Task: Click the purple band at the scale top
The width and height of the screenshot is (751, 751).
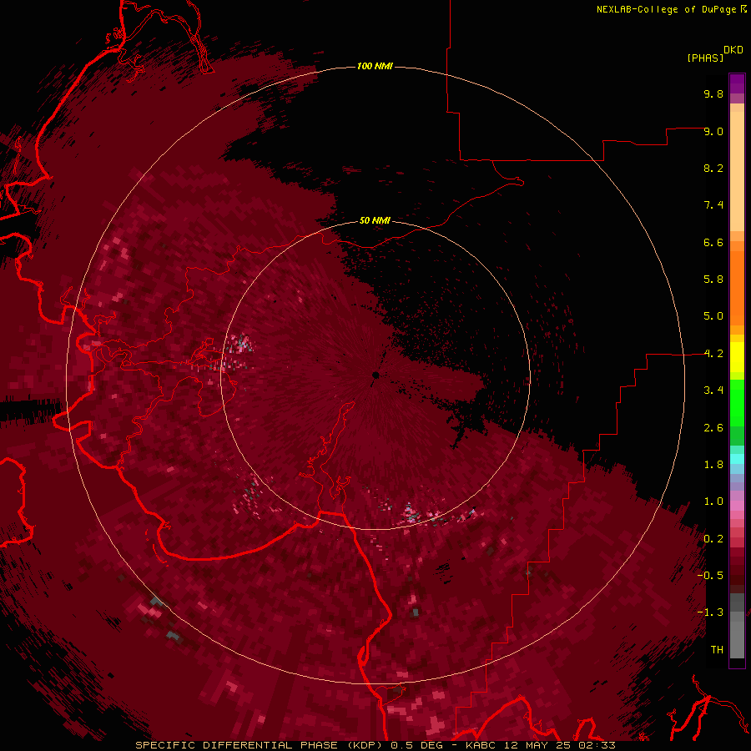Action: click(x=737, y=83)
